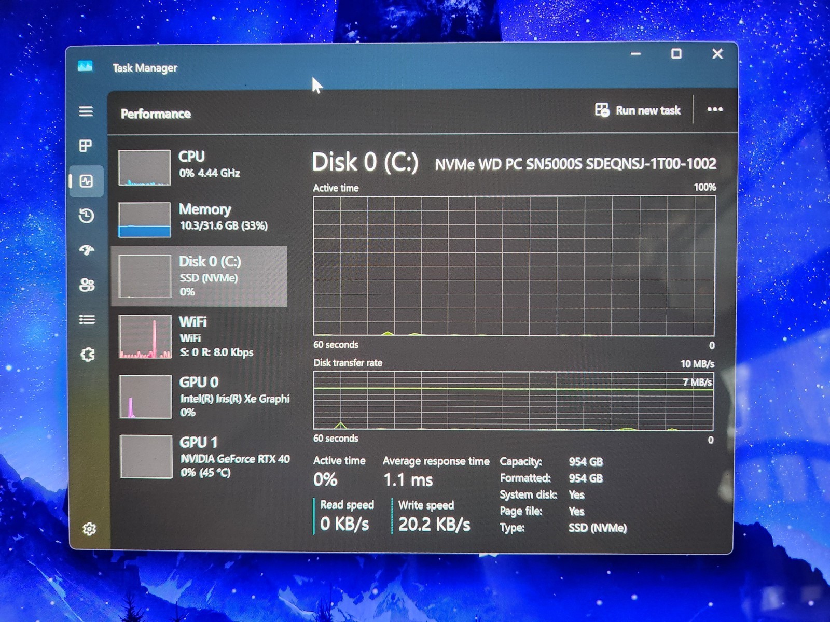Viewport: 830px width, 622px height.
Task: Click the 0 KB/s read speed value
Action: pyautogui.click(x=344, y=524)
